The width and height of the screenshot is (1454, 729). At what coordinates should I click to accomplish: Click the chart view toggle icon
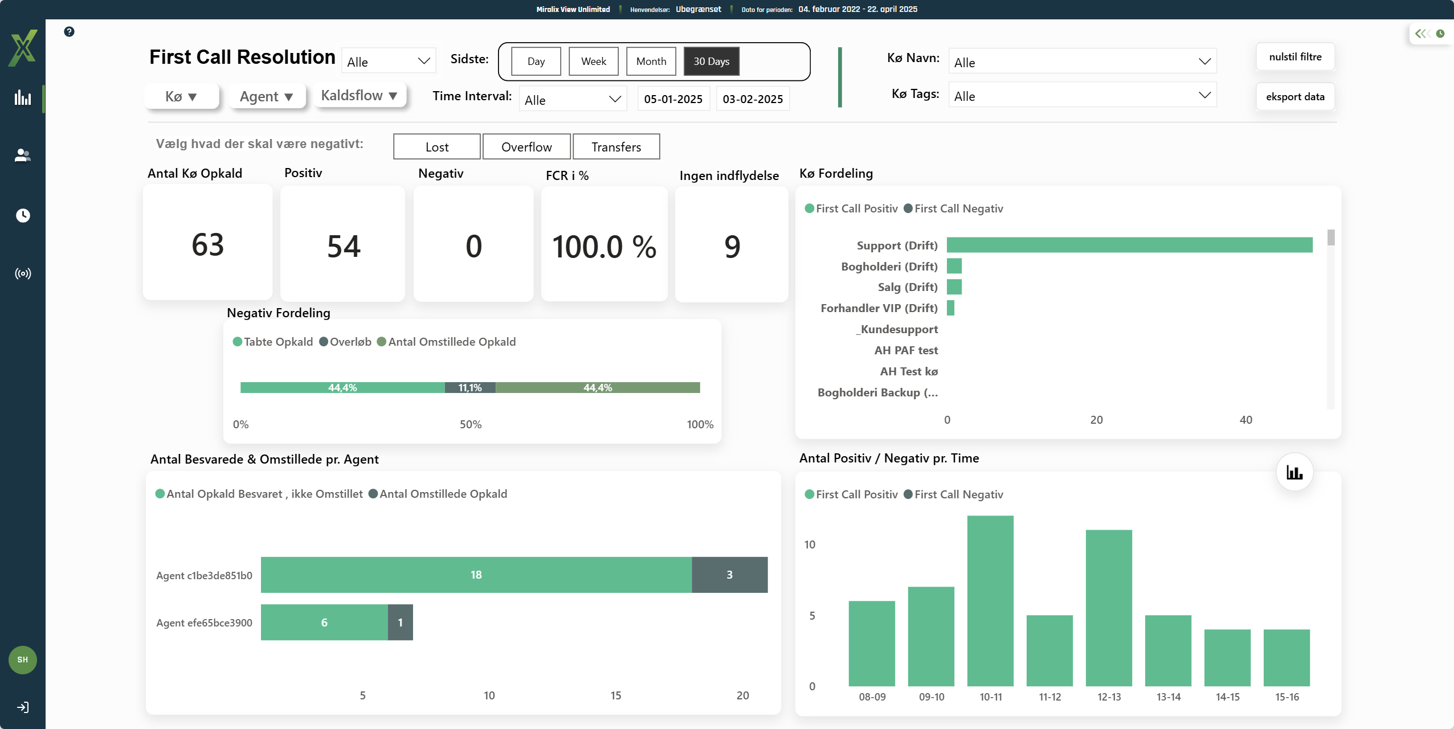click(x=1294, y=472)
